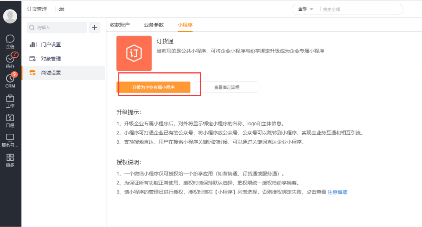Focus the 请输入 sidebar search field

click(x=57, y=28)
